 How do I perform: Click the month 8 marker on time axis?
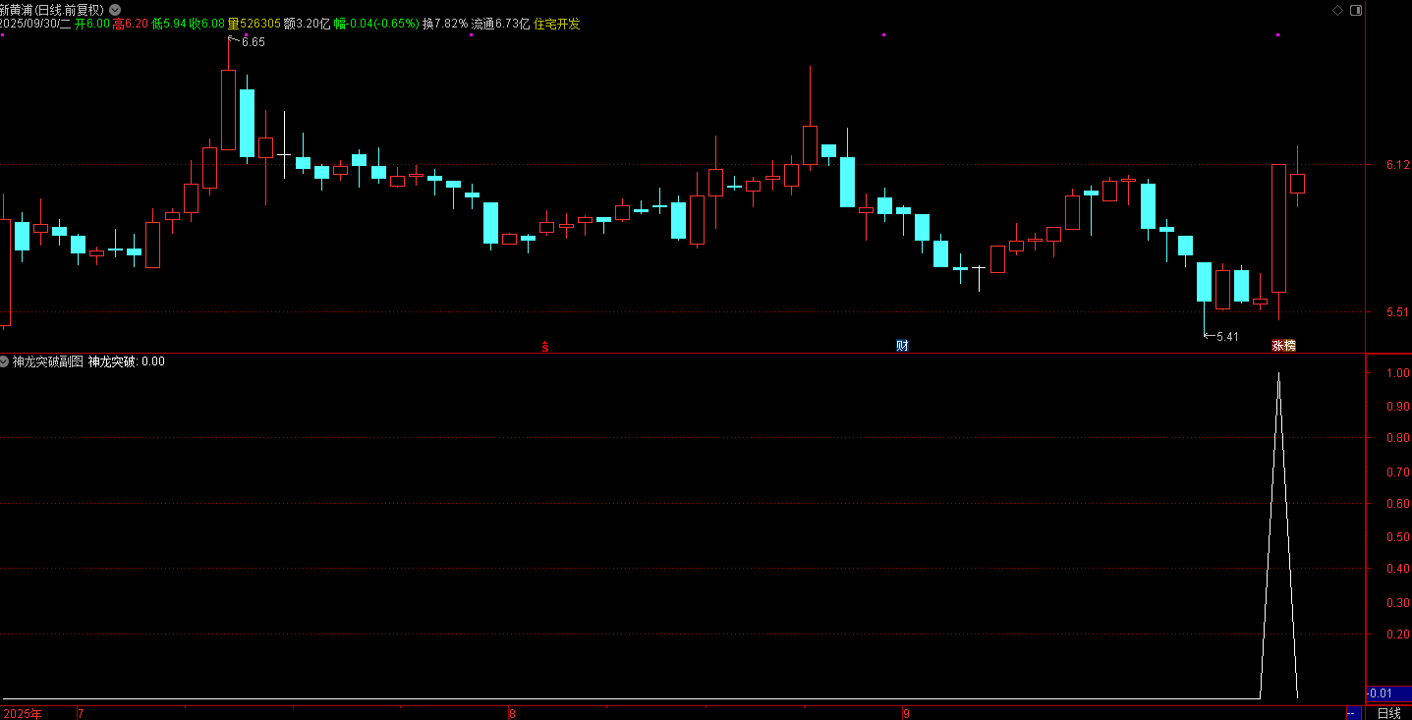(x=512, y=713)
